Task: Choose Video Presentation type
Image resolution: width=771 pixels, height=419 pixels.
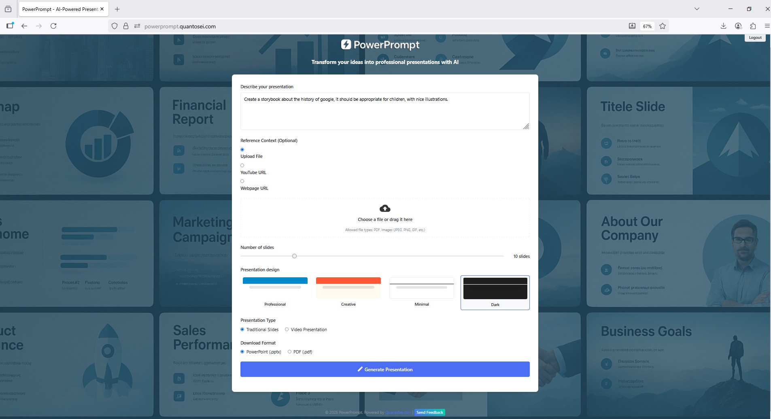Action: pos(287,330)
